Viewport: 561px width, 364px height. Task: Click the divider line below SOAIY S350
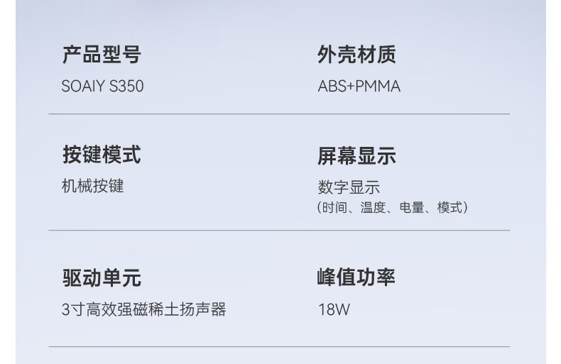(279, 114)
